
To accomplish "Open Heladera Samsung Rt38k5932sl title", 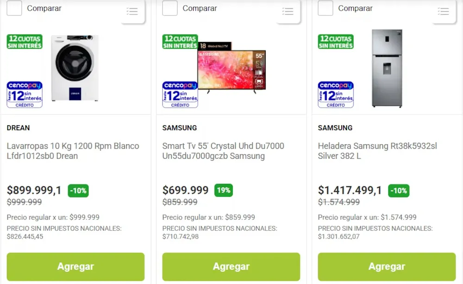I will point(377,151).
